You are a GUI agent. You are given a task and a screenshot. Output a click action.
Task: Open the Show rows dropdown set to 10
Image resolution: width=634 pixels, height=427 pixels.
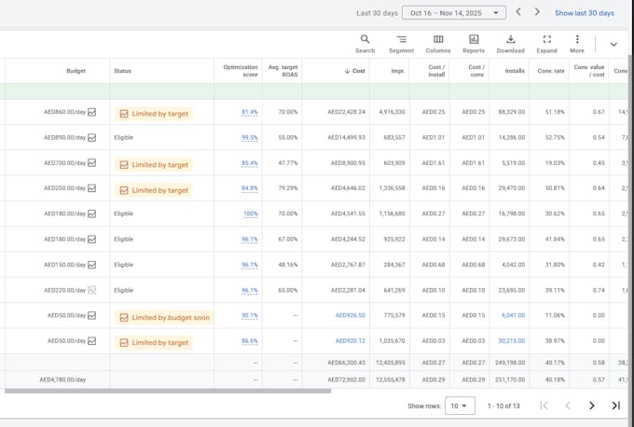pyautogui.click(x=460, y=406)
